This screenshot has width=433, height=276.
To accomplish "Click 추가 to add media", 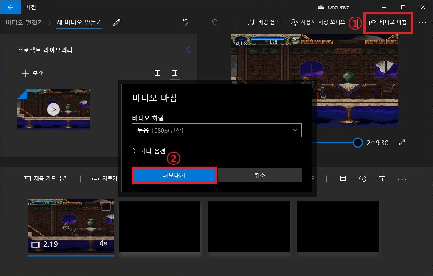I will point(33,73).
